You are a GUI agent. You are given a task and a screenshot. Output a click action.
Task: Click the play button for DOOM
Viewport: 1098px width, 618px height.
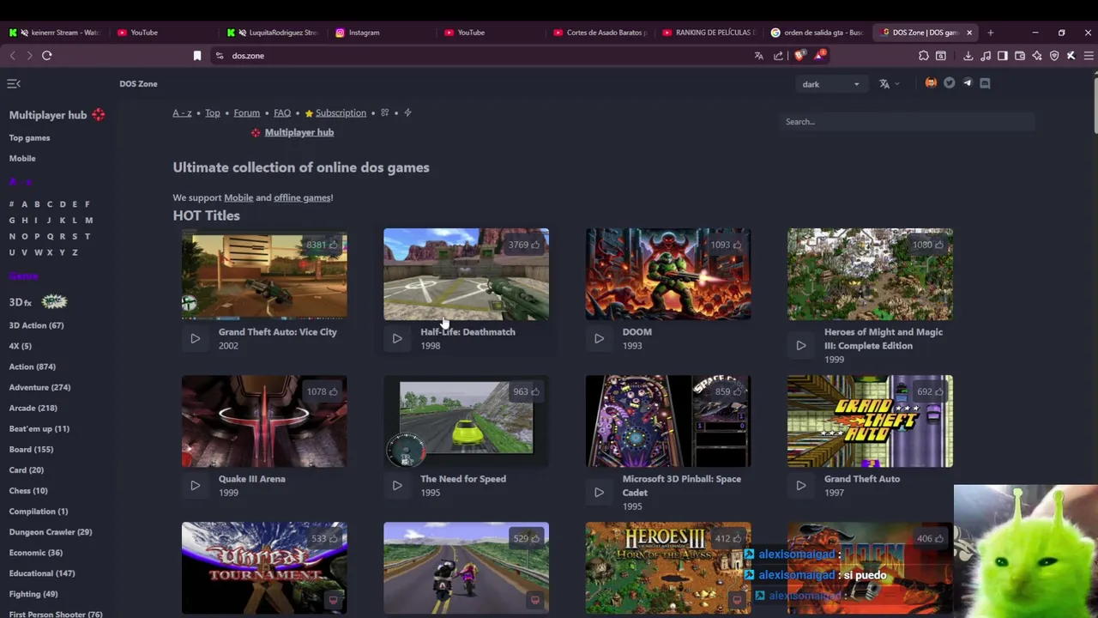tap(599, 338)
